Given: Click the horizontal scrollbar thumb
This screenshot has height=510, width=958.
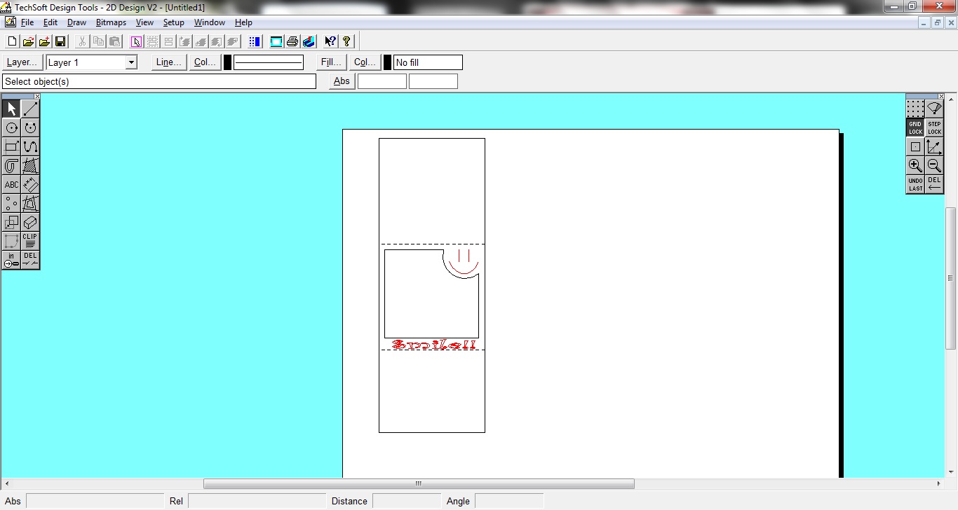Looking at the screenshot, I should click(x=419, y=483).
